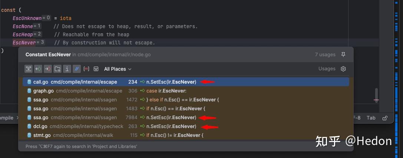Screen dimensions: 403x158
Task: Click the red editor scrollbar marker
Action: coord(376,100)
